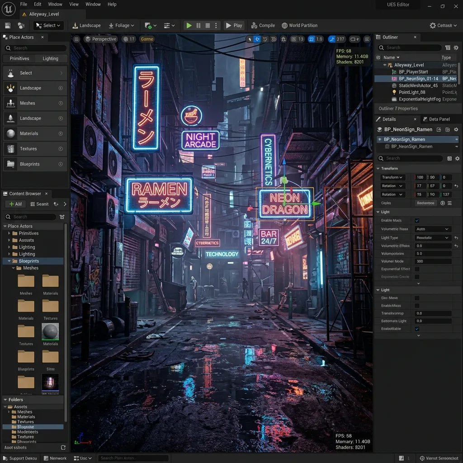Click the viewport hamburger menu icon
The height and width of the screenshot is (463, 463).
pos(76,39)
